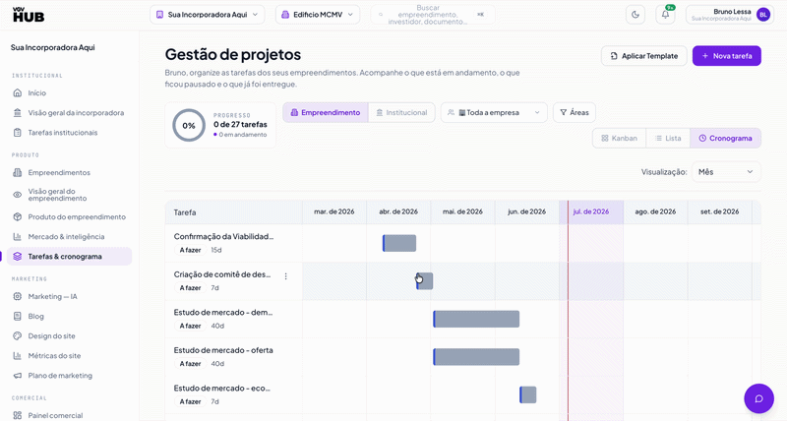
Task: Click the search empreendimento field
Action: (x=433, y=15)
